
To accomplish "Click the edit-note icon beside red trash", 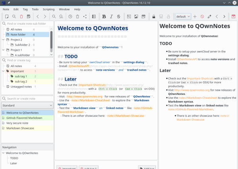I will point(29,16).
